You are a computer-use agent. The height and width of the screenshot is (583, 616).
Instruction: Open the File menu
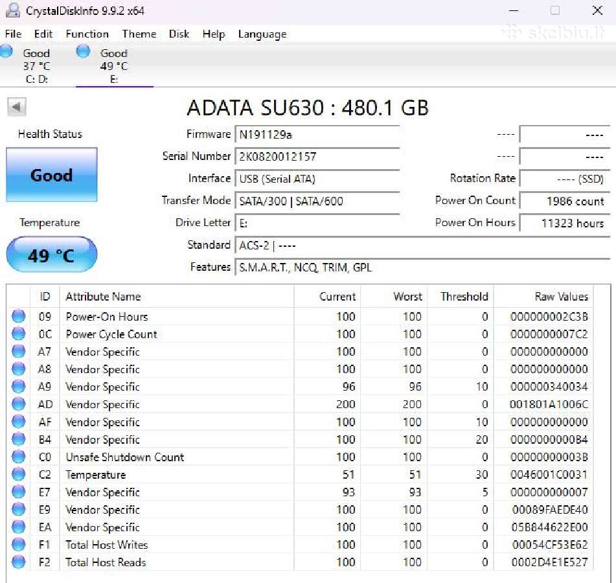[14, 34]
